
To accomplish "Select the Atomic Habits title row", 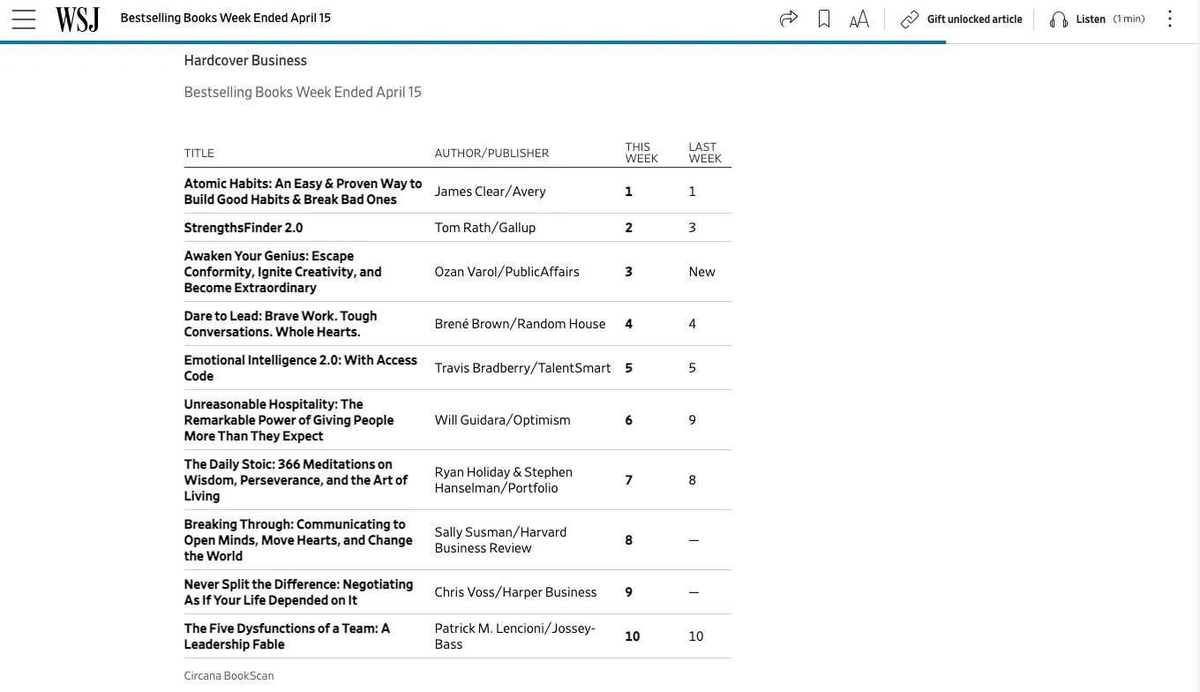I will [x=303, y=192].
